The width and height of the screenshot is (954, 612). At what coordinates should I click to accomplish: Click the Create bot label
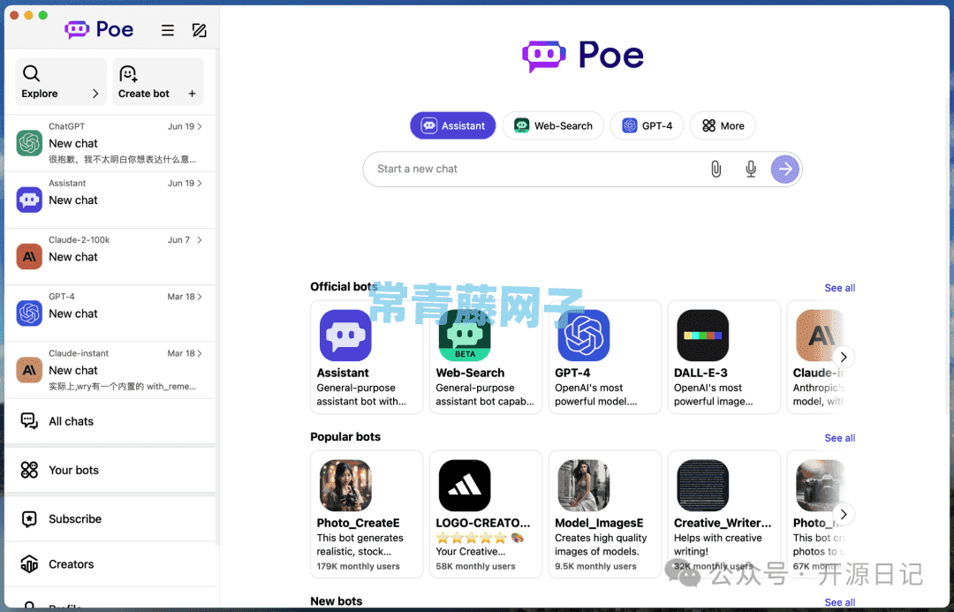pyautogui.click(x=144, y=94)
